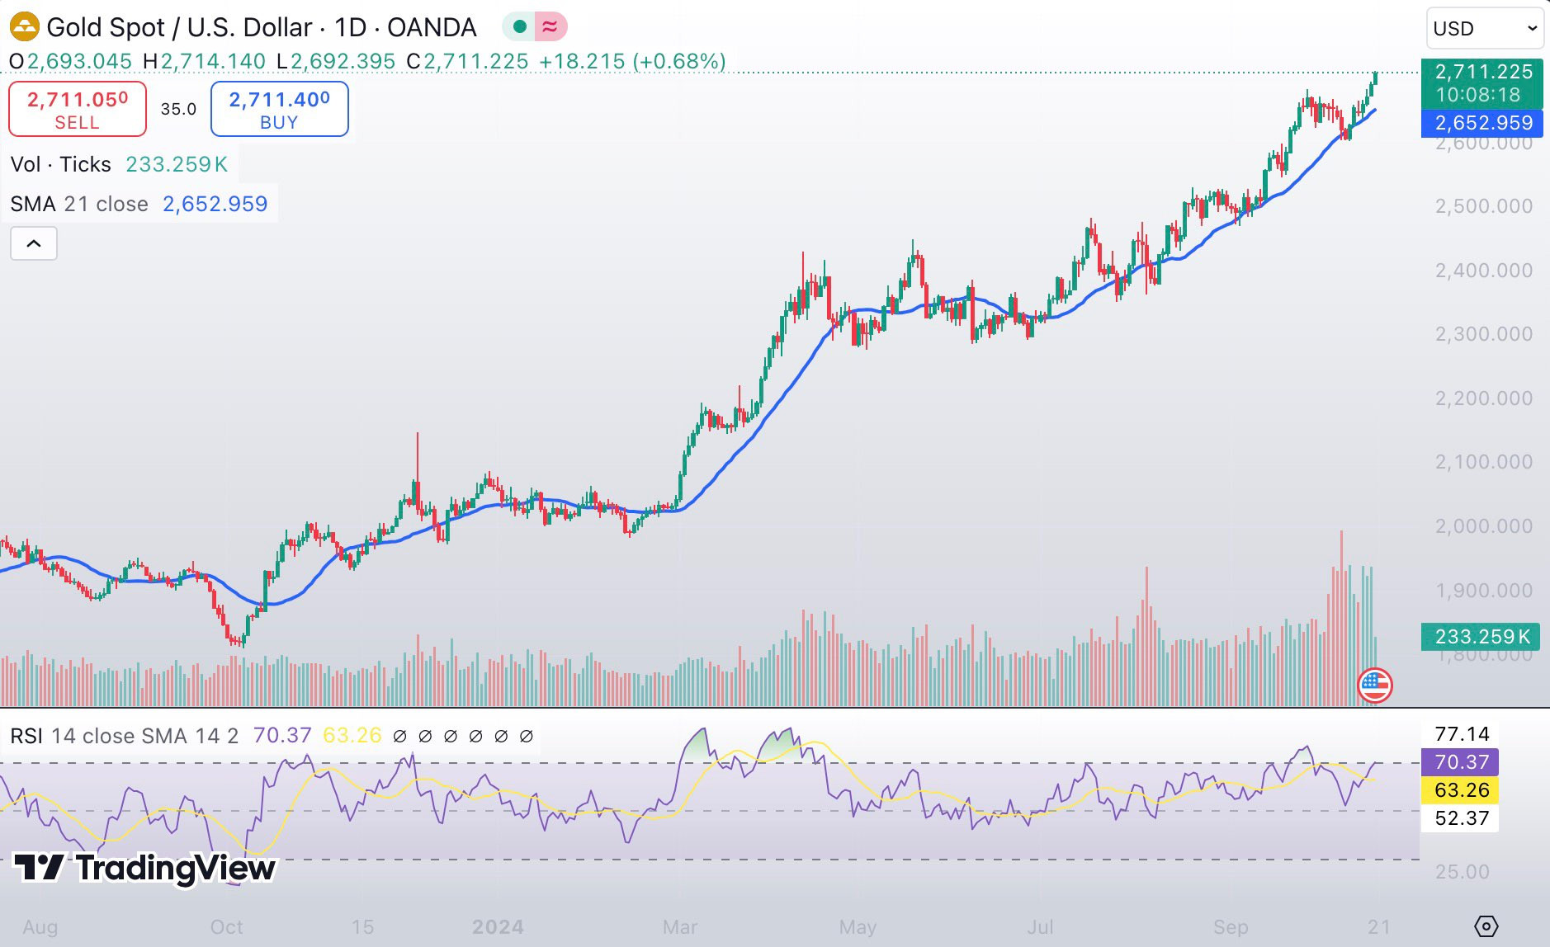Viewport: 1550px width, 947px height.
Task: Open chart settings via hexagon gear icon
Action: coord(1486,926)
